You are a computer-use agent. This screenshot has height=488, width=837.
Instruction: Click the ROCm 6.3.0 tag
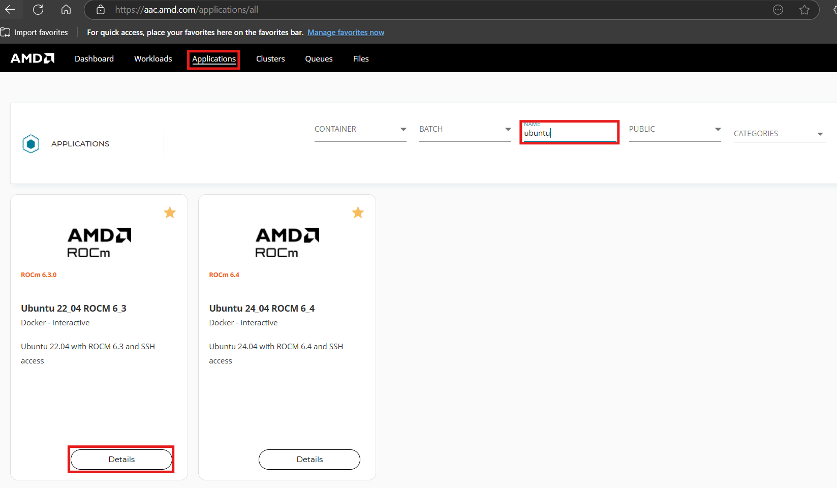pyautogui.click(x=39, y=275)
